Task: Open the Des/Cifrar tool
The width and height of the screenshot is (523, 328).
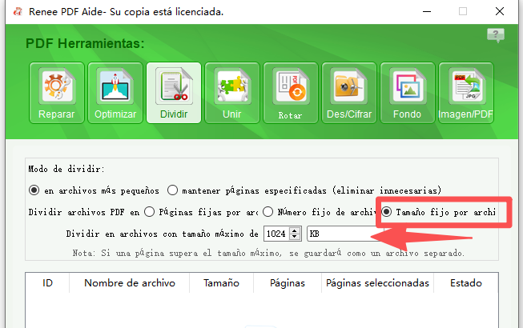Action: pyautogui.click(x=349, y=93)
